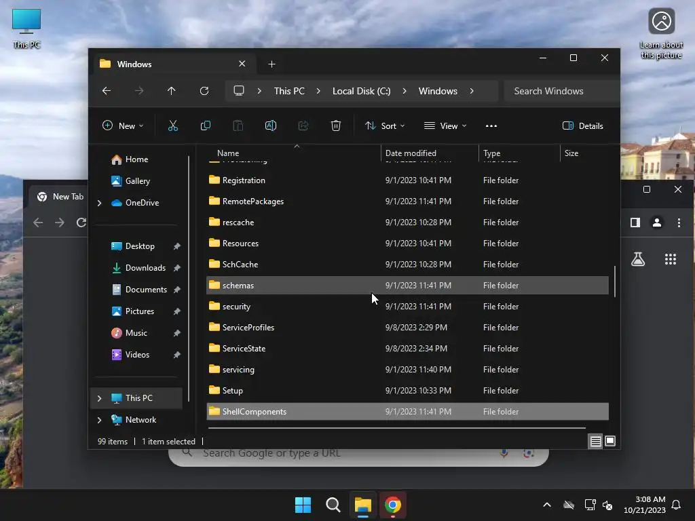Image resolution: width=695 pixels, height=521 pixels.
Task: Expand OneDrive in navigation pane
Action: point(99,203)
